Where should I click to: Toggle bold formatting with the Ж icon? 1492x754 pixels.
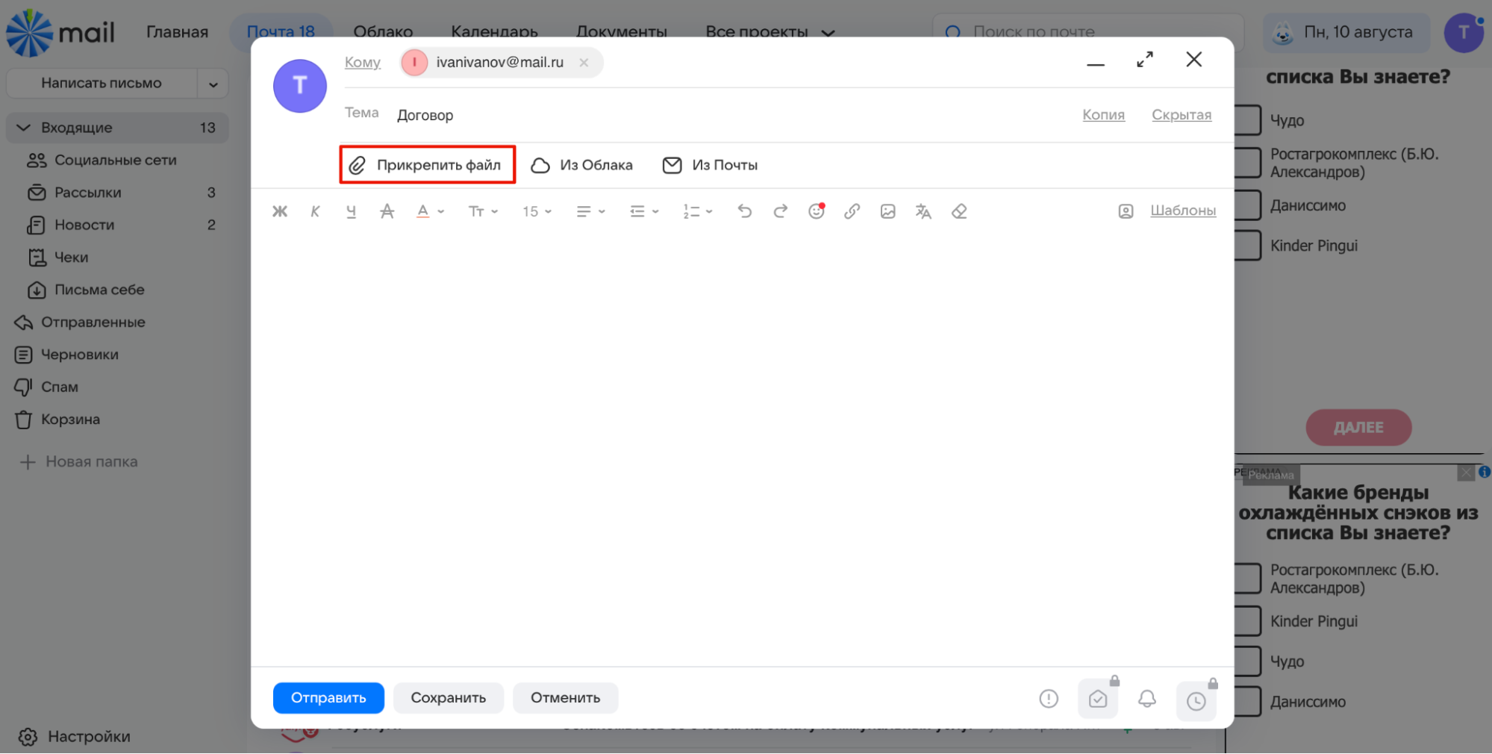tap(280, 211)
